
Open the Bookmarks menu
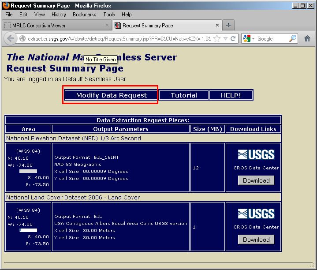point(84,15)
